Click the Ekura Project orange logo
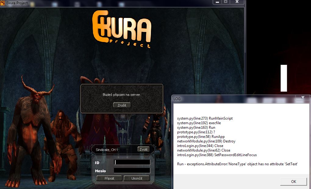Viewport: 311px width, 189px height. point(122,29)
